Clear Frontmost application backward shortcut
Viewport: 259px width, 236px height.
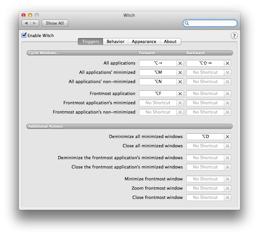pos(228,94)
